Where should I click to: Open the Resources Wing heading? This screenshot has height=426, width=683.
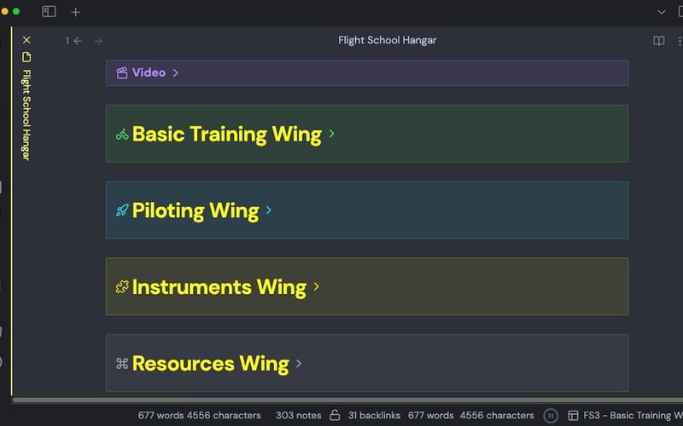[x=210, y=364]
